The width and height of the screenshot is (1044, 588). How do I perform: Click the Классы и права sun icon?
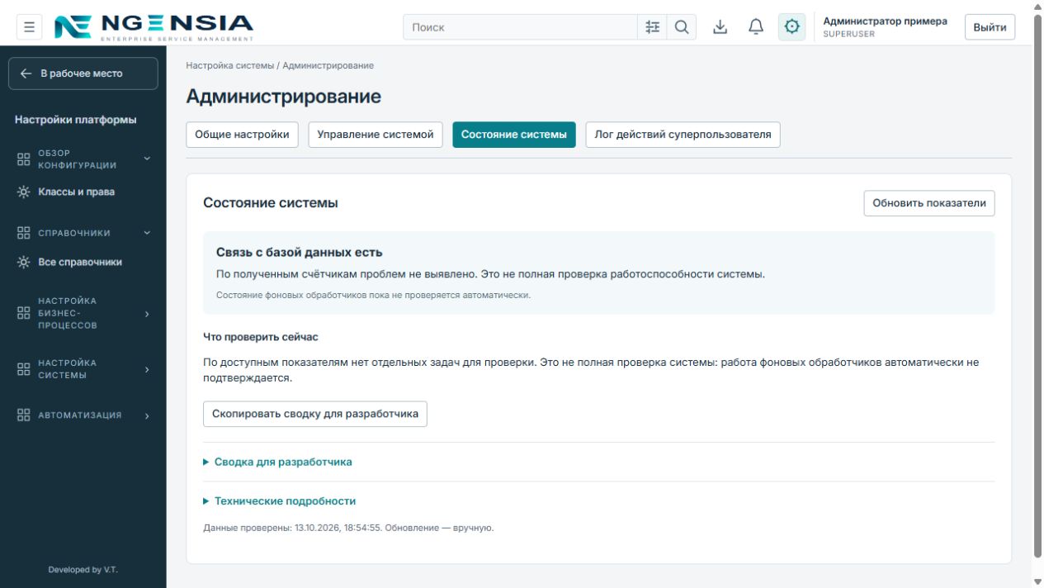point(23,192)
